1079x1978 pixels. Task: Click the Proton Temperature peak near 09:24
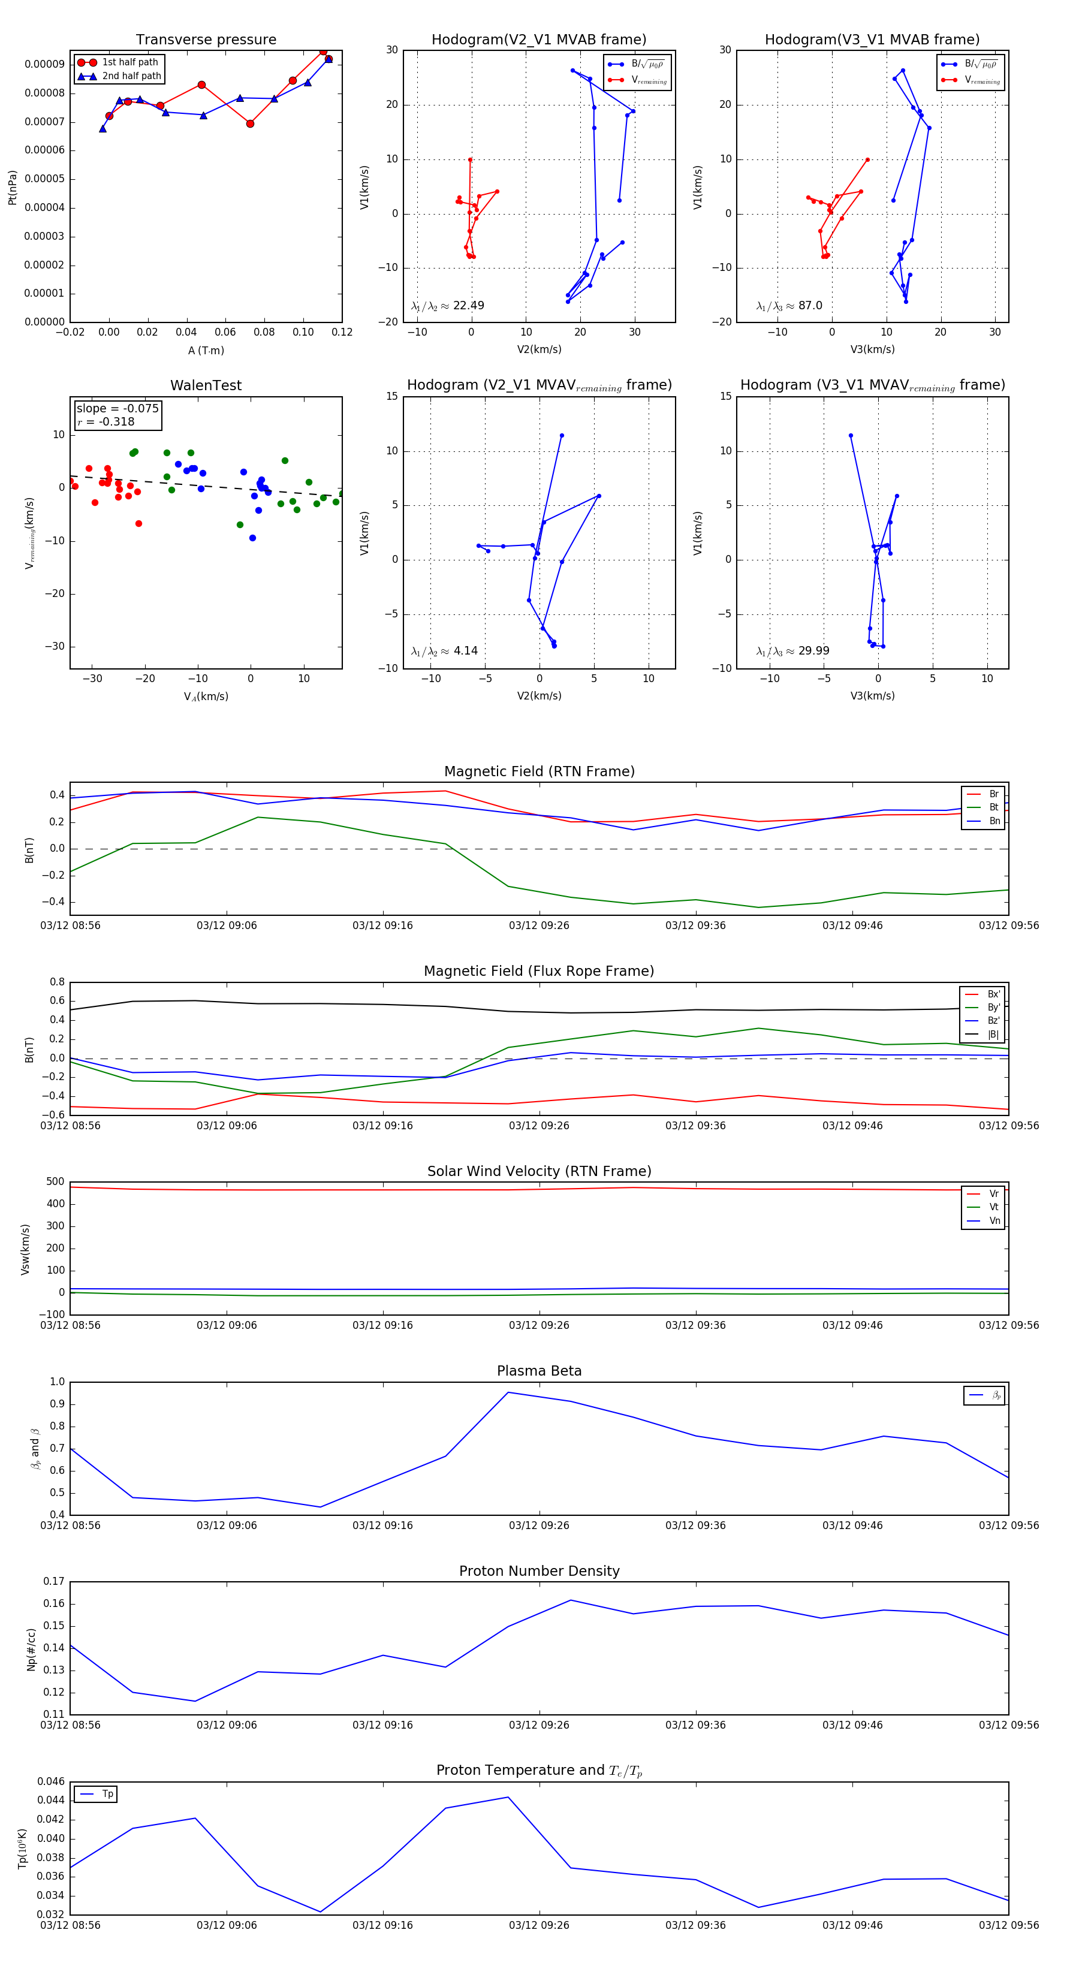(508, 1797)
